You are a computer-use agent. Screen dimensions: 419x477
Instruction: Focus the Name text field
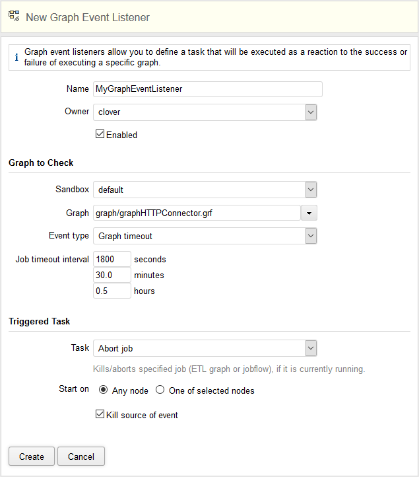[208, 89]
